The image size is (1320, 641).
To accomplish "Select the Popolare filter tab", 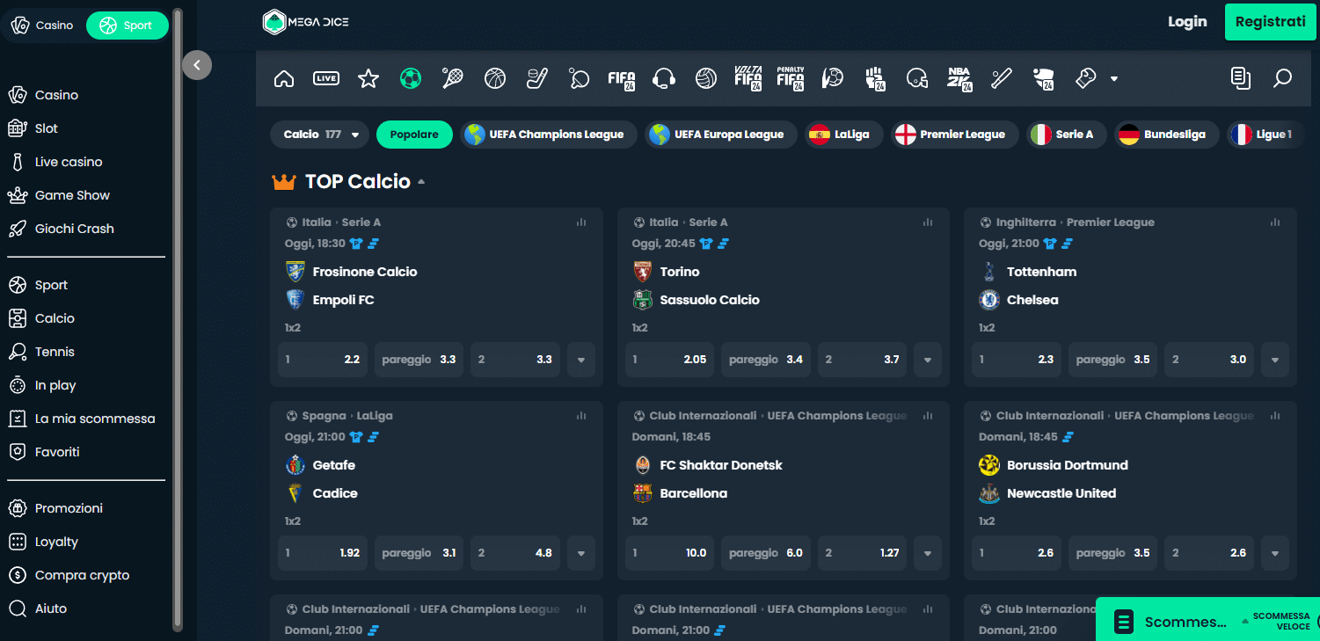I will click(x=414, y=135).
